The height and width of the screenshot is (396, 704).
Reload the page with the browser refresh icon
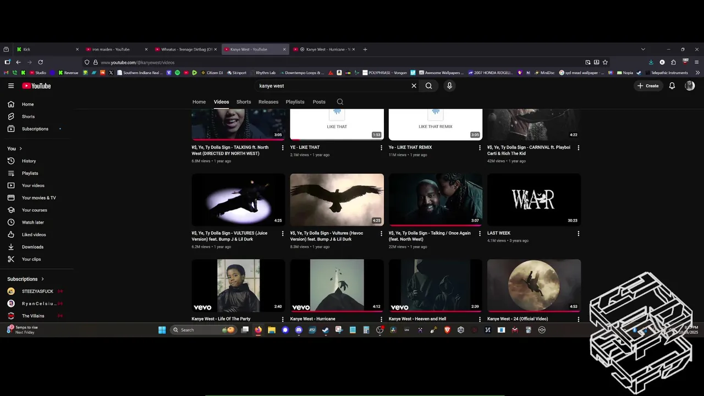pos(40,62)
